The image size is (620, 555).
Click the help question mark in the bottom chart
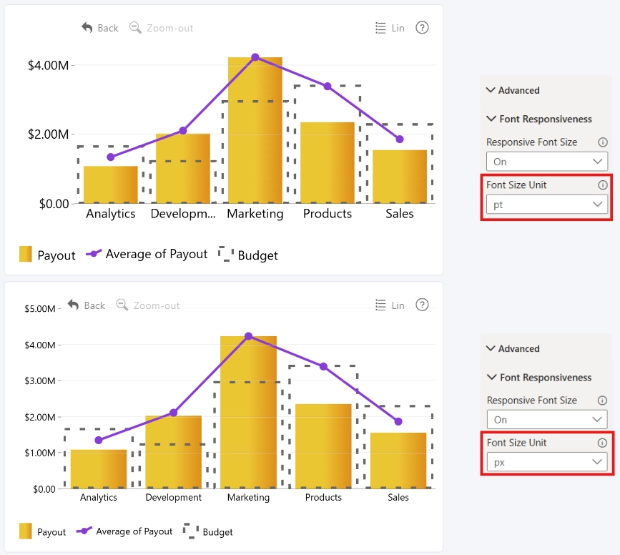tap(422, 305)
